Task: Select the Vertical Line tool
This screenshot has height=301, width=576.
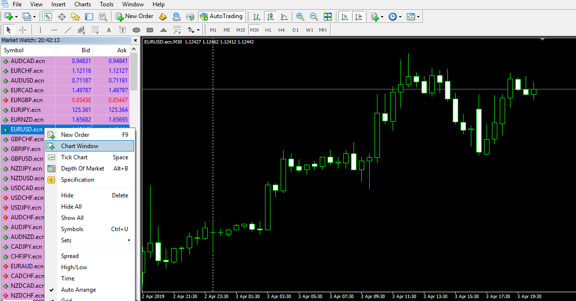Action: pyautogui.click(x=40, y=30)
